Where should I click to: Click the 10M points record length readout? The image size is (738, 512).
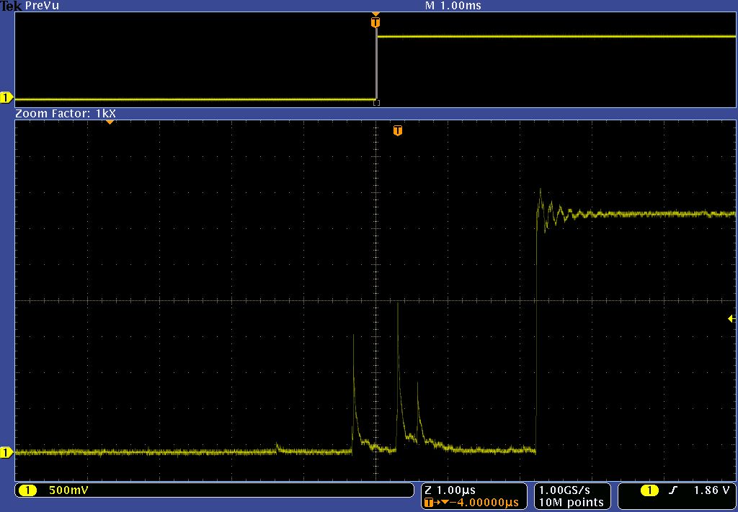coord(571,502)
